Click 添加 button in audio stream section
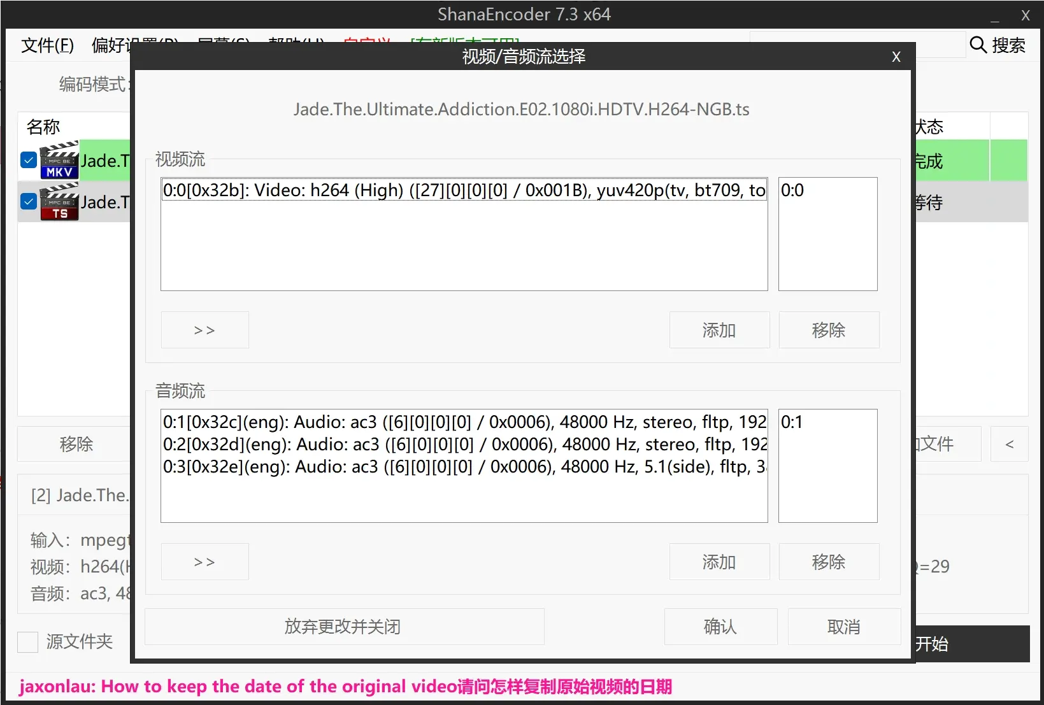 coord(719,562)
